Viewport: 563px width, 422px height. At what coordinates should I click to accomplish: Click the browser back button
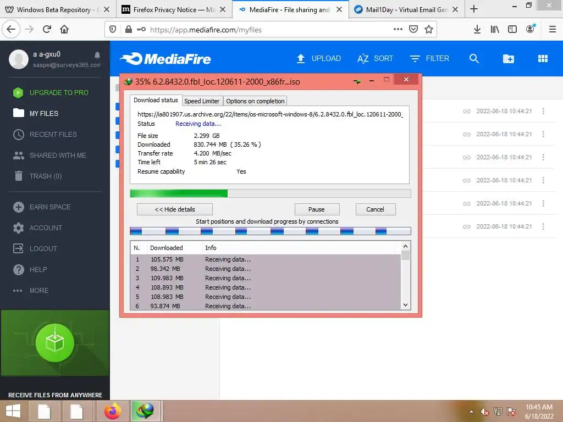[x=11, y=29]
